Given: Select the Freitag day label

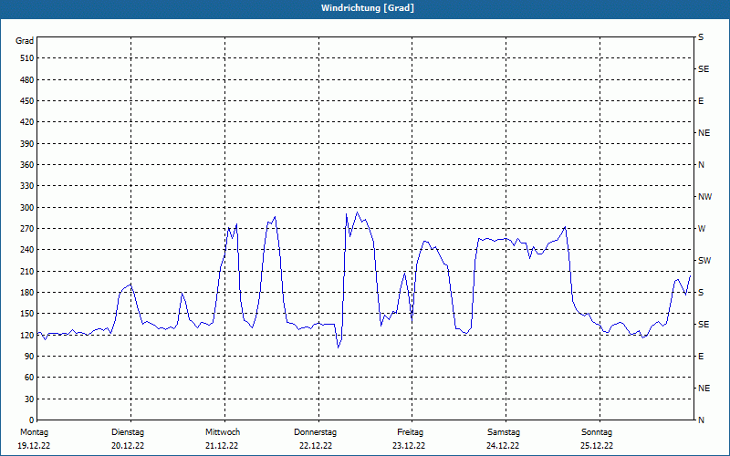Looking at the screenshot, I should pyautogui.click(x=410, y=432).
